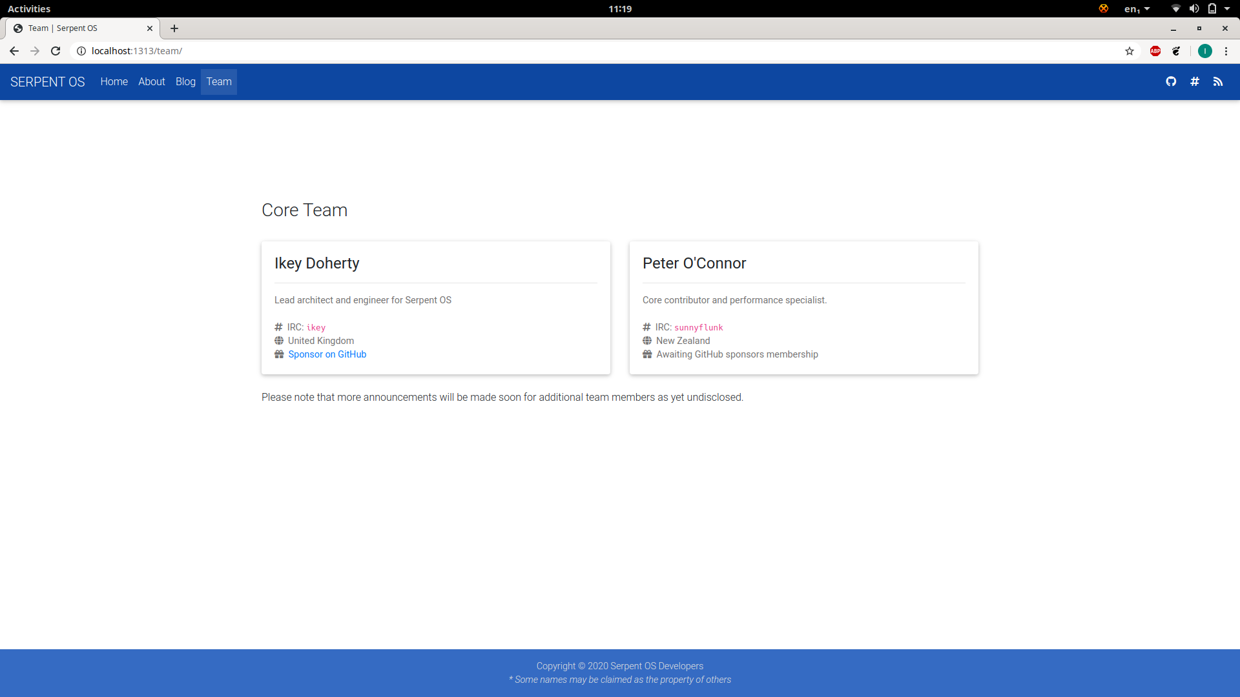The height and width of the screenshot is (697, 1240).
Task: Click the sunnyflunk IRC nickname
Action: click(699, 328)
